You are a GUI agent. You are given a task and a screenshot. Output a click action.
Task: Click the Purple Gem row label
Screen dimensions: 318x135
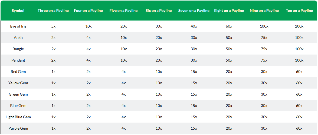(18, 128)
